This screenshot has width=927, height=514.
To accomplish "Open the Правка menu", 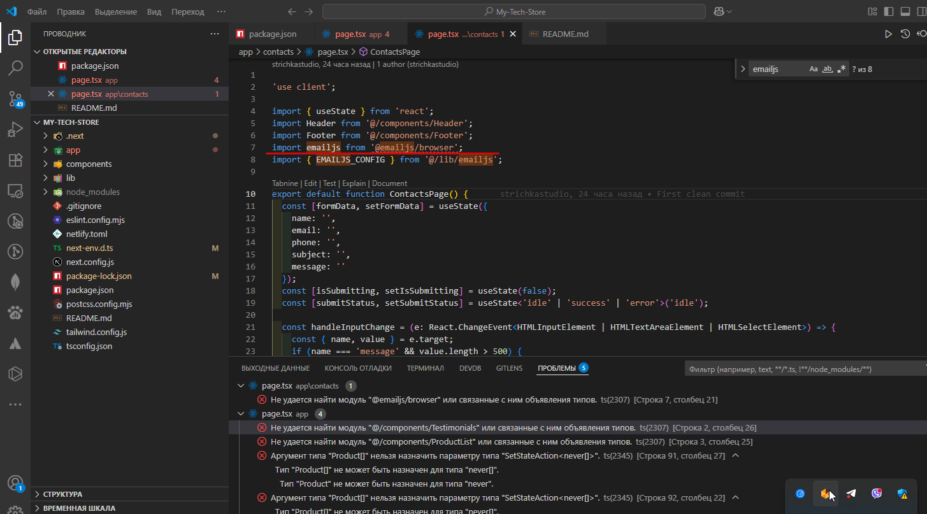I will (x=70, y=11).
